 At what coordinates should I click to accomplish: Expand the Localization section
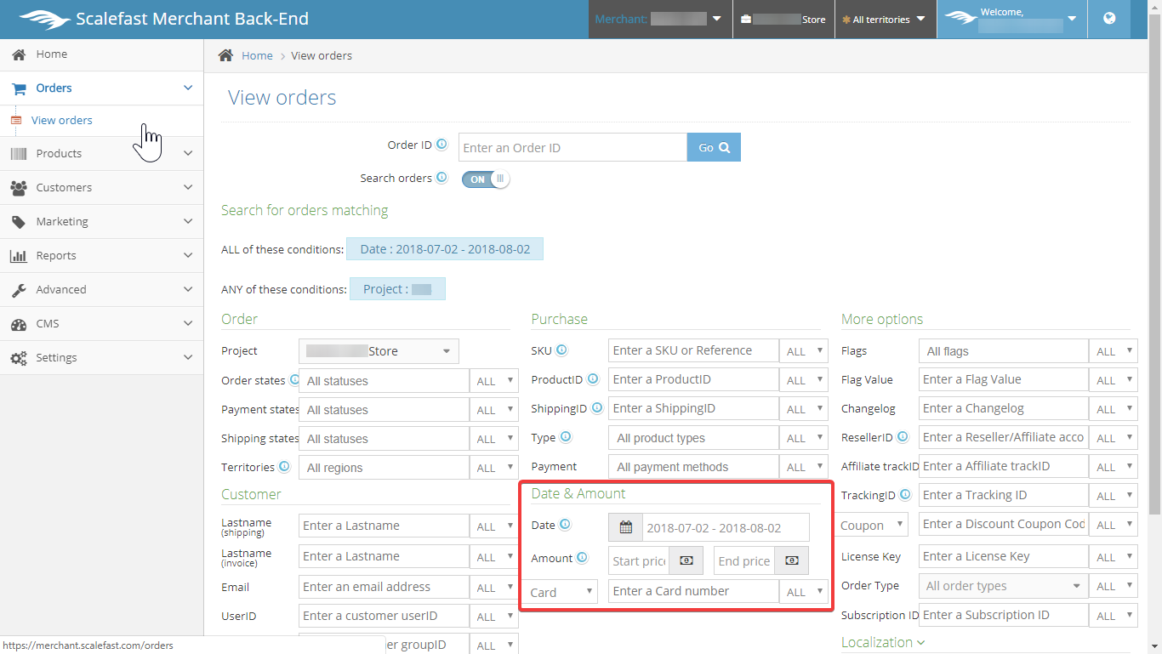(x=882, y=642)
